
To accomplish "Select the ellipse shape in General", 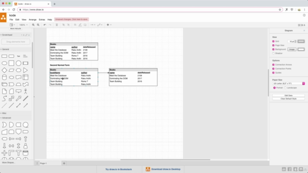I will click(4, 63).
